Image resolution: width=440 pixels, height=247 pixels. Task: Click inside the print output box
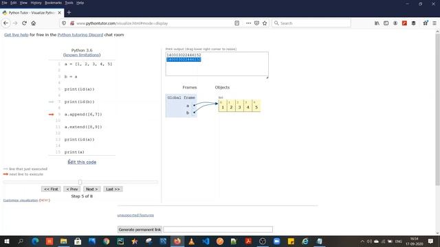click(x=217, y=64)
